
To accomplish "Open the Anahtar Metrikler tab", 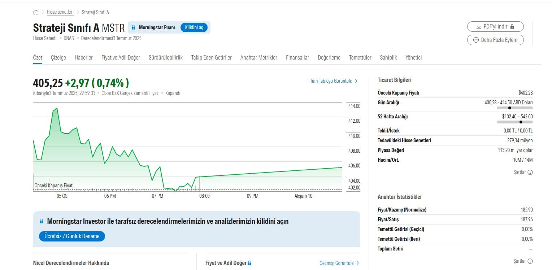I will (x=259, y=58).
